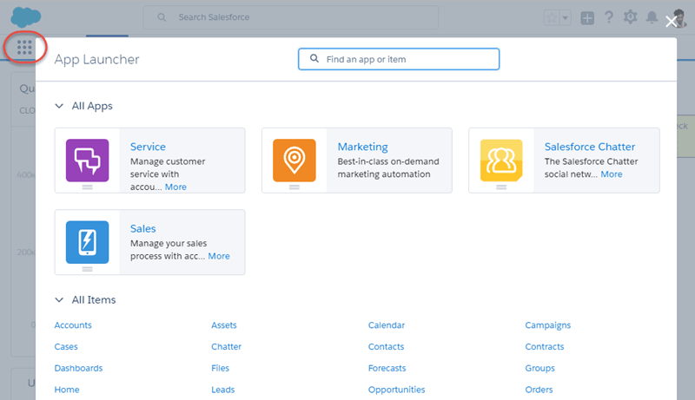Focus the Search Salesforce field
Screen dimensions: 695x400
pos(291,17)
